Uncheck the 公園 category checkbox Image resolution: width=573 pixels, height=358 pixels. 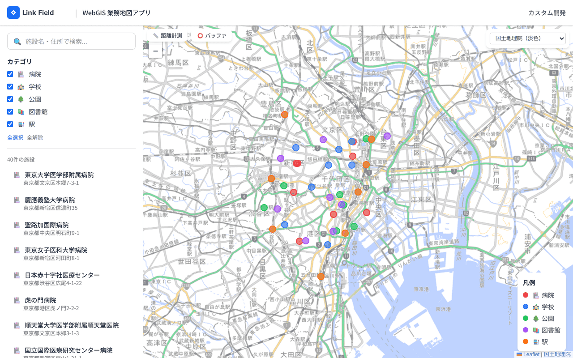[10, 99]
